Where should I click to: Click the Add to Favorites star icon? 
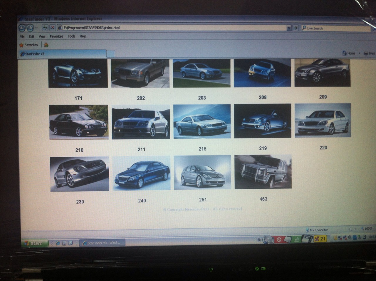46,45
